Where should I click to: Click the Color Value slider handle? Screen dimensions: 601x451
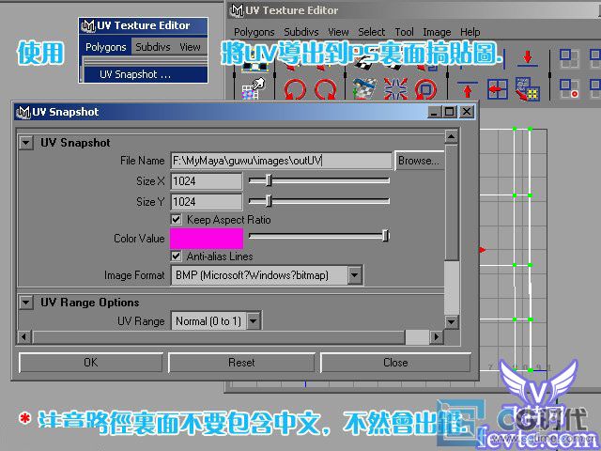386,235
